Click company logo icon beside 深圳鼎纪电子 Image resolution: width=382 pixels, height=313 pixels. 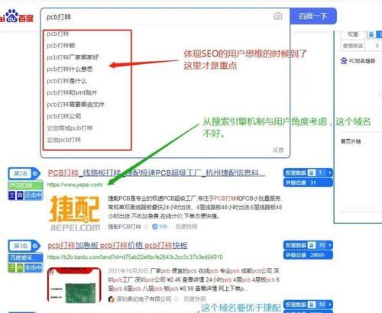click(x=111, y=299)
